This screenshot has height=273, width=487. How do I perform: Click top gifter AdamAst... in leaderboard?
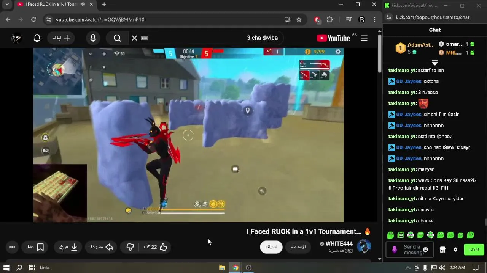421,45
